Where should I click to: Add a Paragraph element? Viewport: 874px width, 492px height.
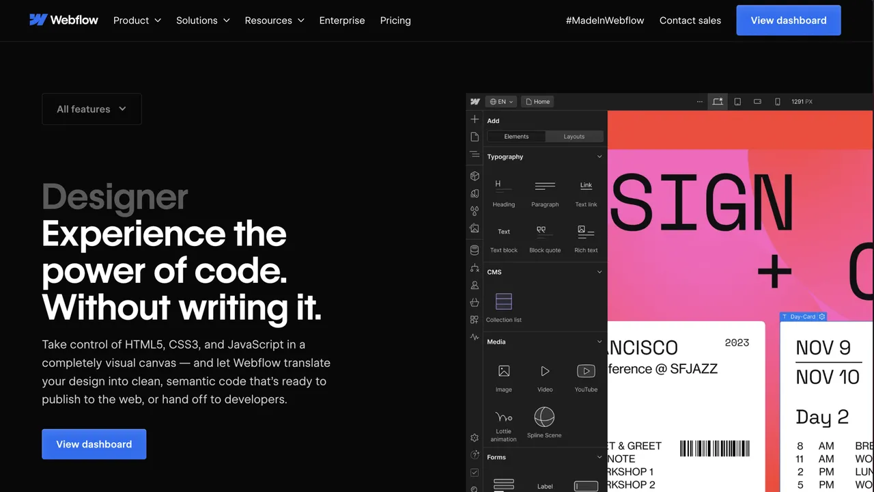tap(545, 193)
